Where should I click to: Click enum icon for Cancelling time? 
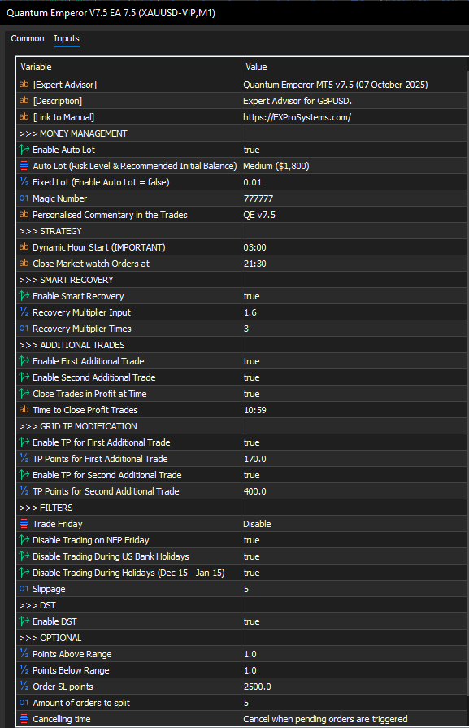click(x=24, y=719)
